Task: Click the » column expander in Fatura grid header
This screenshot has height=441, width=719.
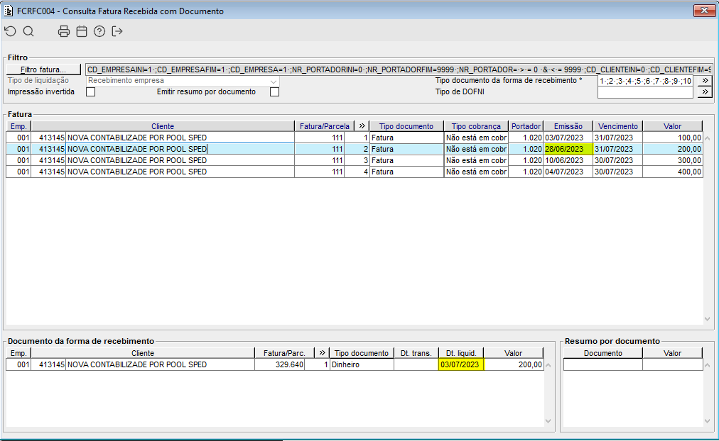Action: click(x=362, y=125)
